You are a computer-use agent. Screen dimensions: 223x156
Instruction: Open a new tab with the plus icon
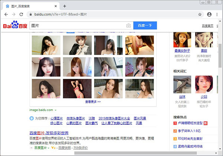pos(65,6)
